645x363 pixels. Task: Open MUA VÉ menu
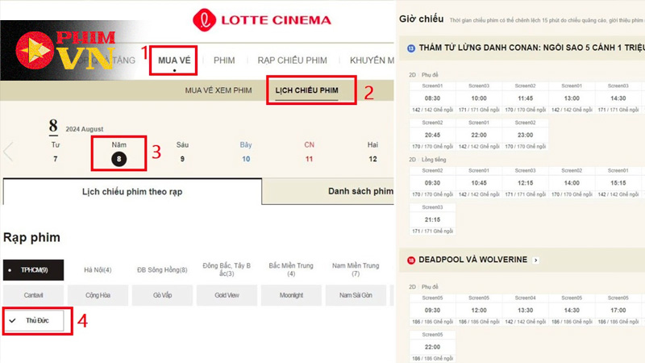pos(174,60)
